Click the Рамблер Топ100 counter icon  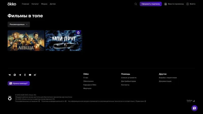(191, 101)
